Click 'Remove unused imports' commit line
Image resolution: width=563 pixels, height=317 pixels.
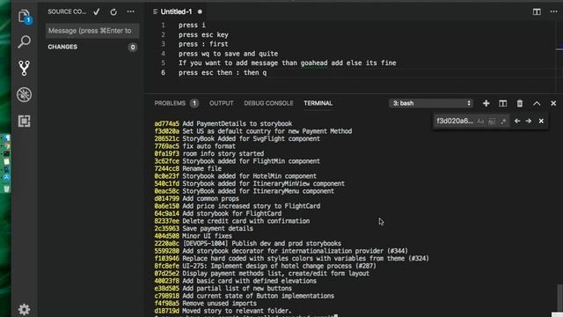[x=219, y=303]
